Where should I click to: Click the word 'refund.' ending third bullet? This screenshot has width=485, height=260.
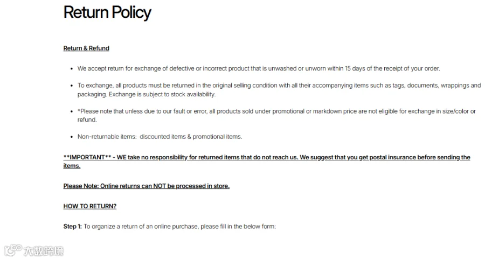click(x=87, y=120)
